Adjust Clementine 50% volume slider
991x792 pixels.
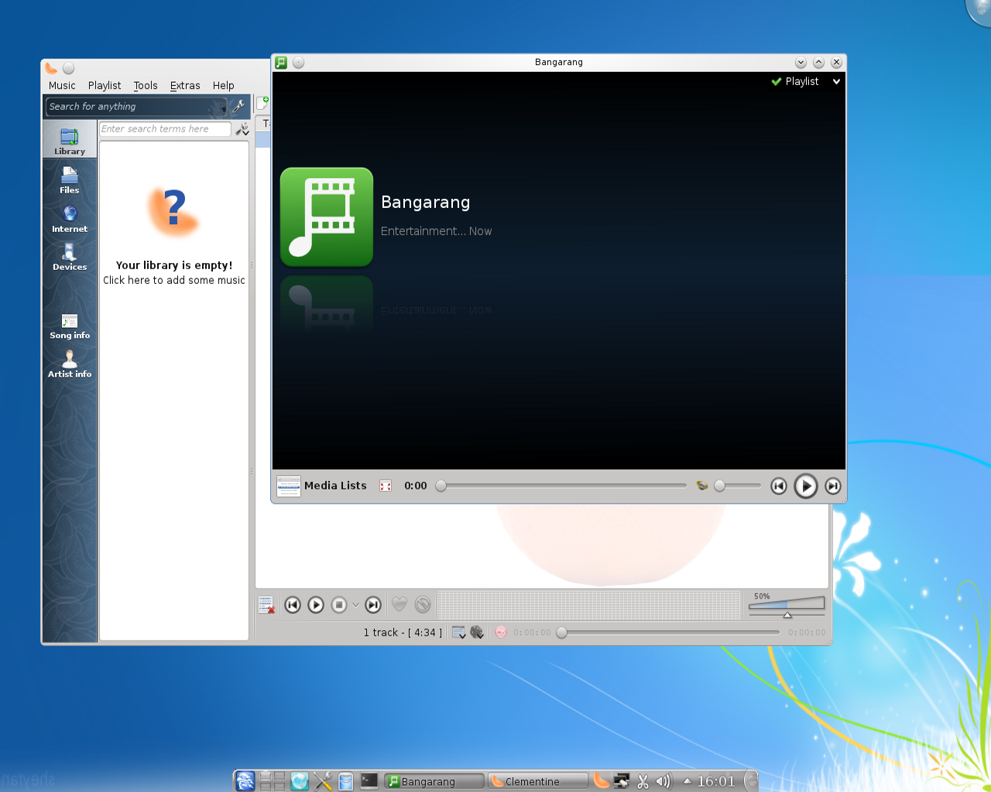point(787,606)
